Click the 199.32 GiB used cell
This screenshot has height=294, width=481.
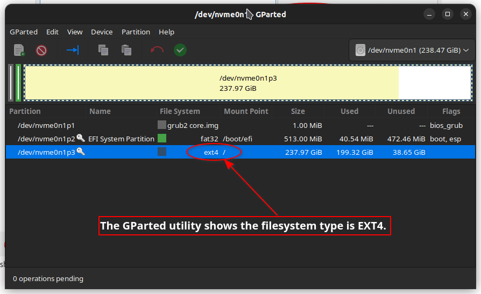355,152
